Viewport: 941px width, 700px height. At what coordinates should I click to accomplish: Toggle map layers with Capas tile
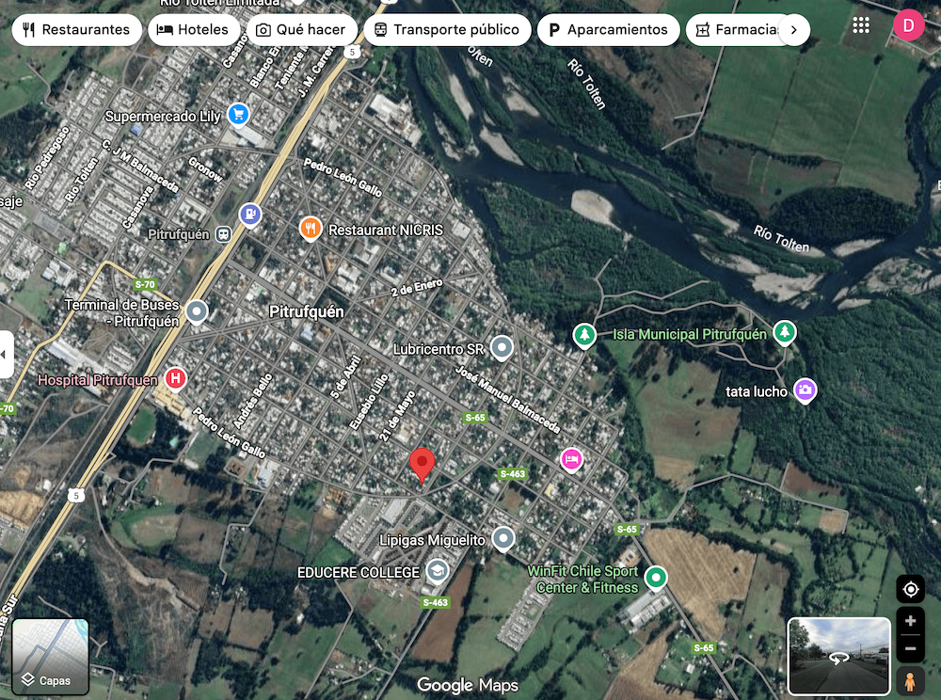tap(51, 656)
